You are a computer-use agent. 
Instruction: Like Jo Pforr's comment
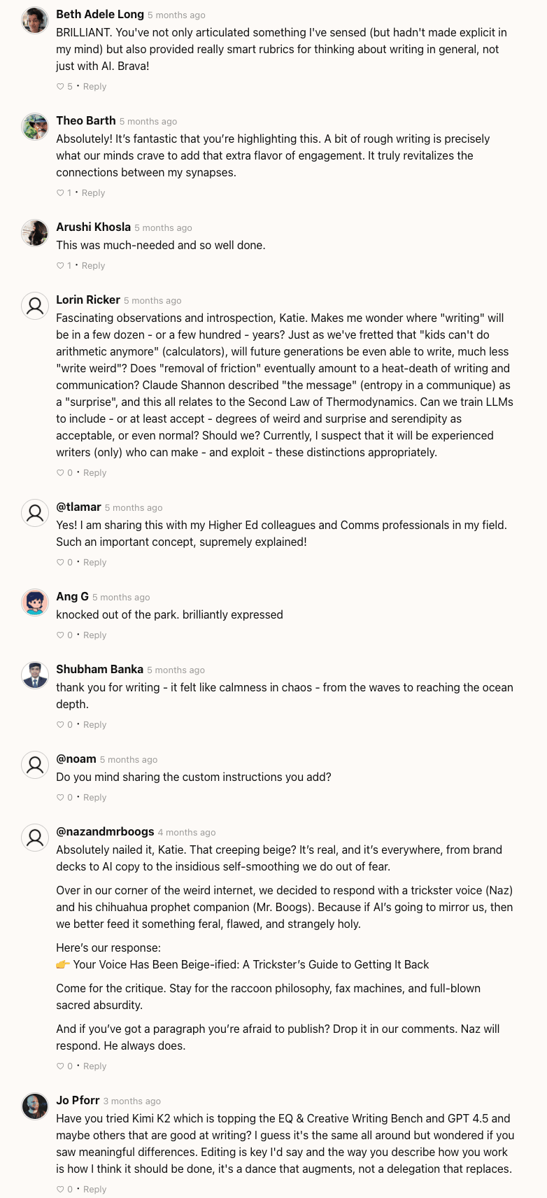(60, 1190)
